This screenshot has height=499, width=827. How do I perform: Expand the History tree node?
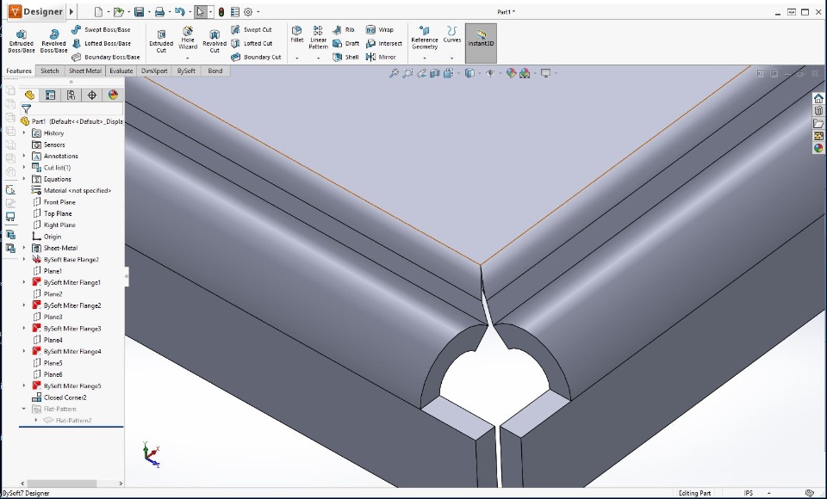(x=24, y=132)
